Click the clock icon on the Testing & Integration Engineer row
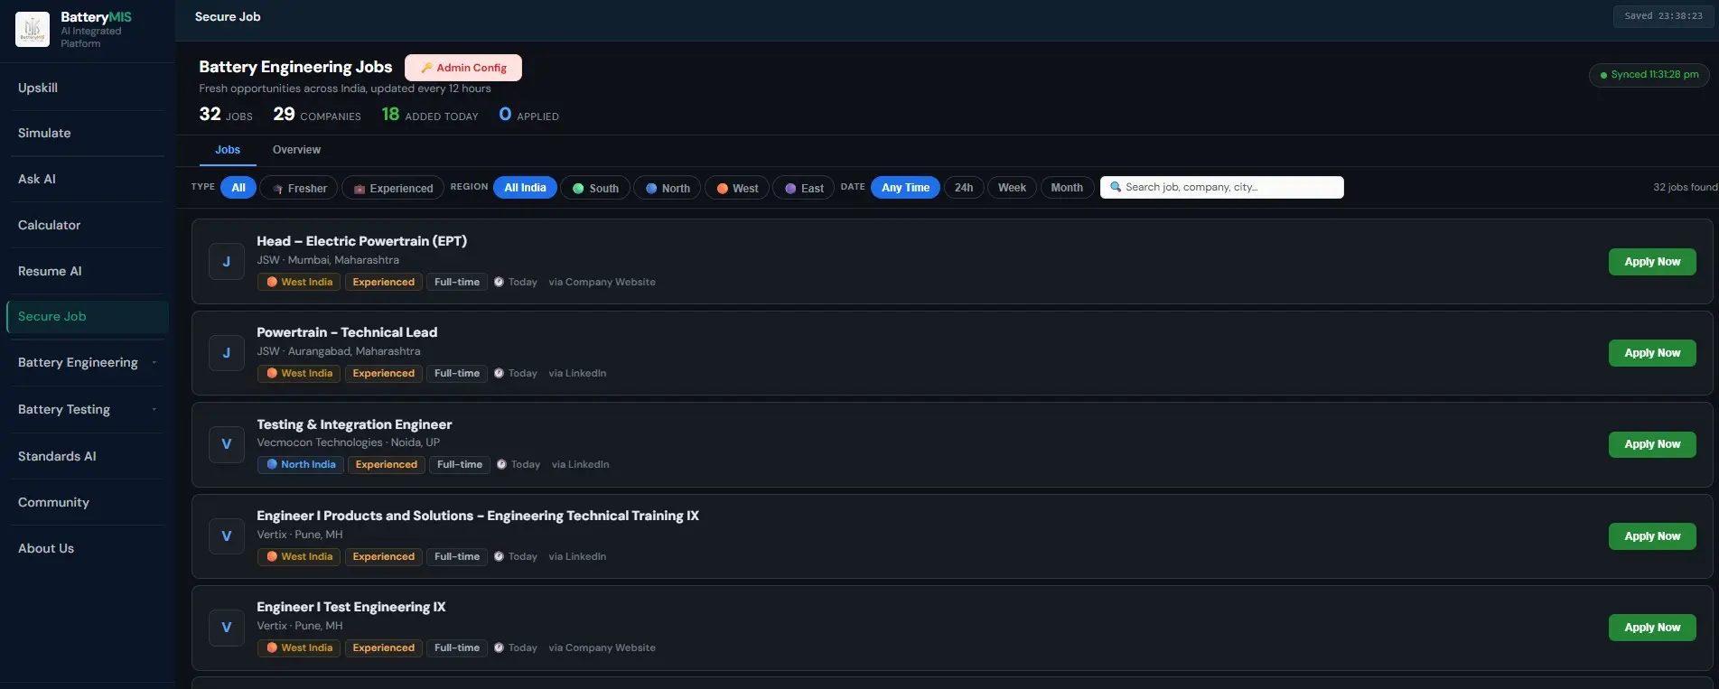 pyautogui.click(x=501, y=464)
